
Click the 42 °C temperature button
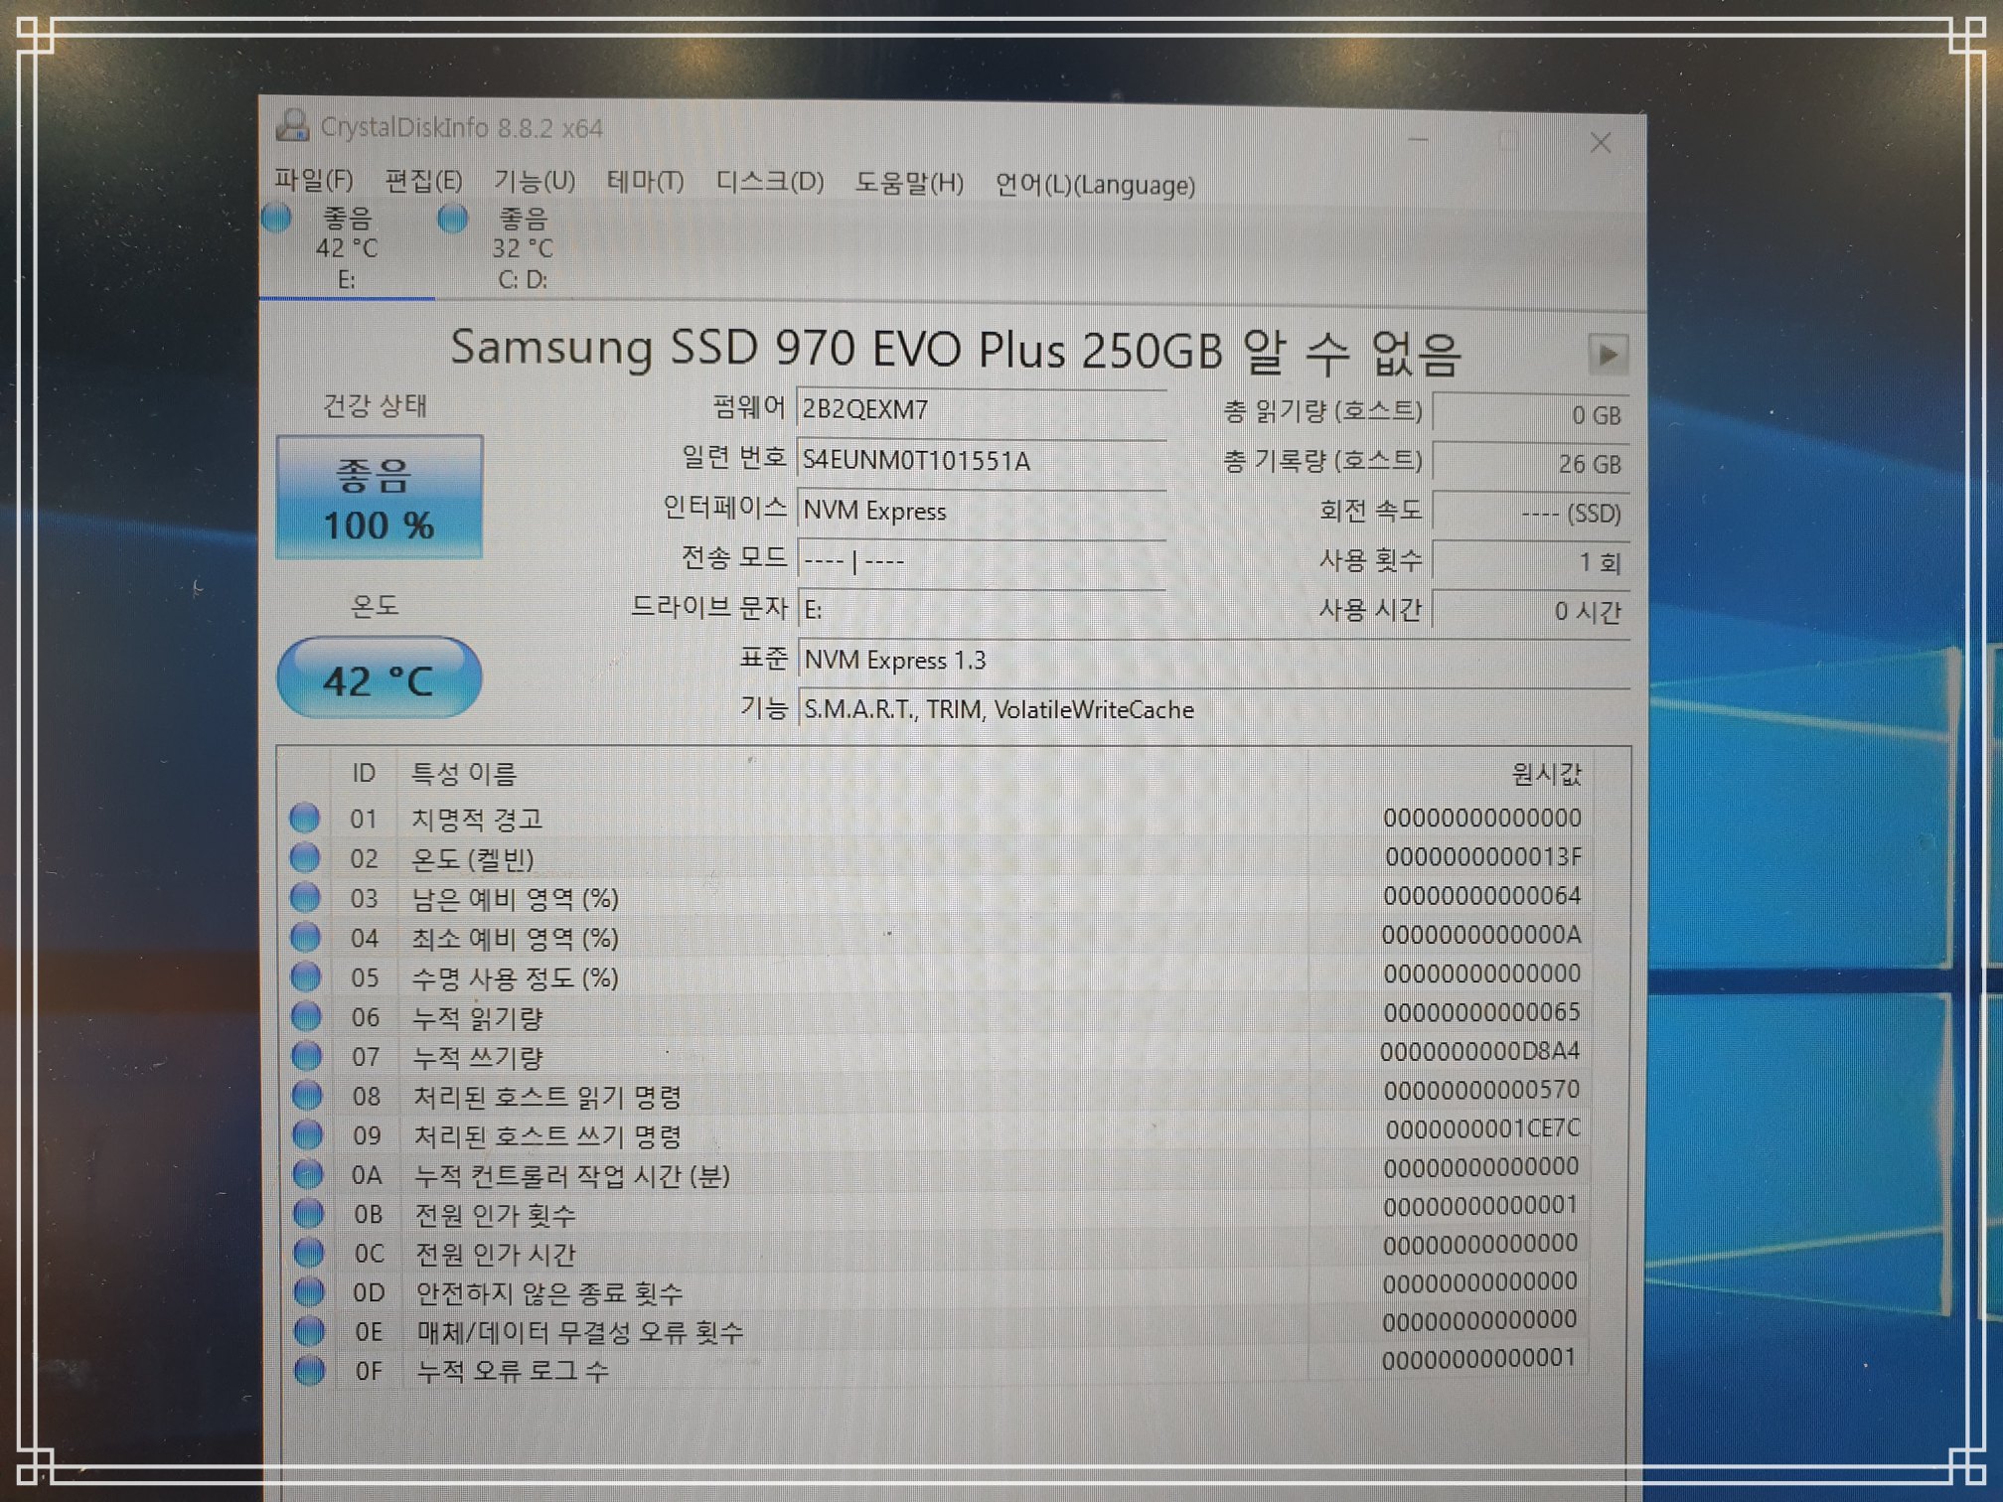379,679
